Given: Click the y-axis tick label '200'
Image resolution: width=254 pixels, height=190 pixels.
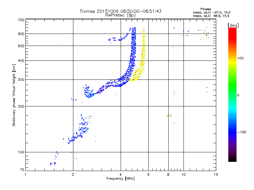Looking at the screenshot, I should click(21, 106).
